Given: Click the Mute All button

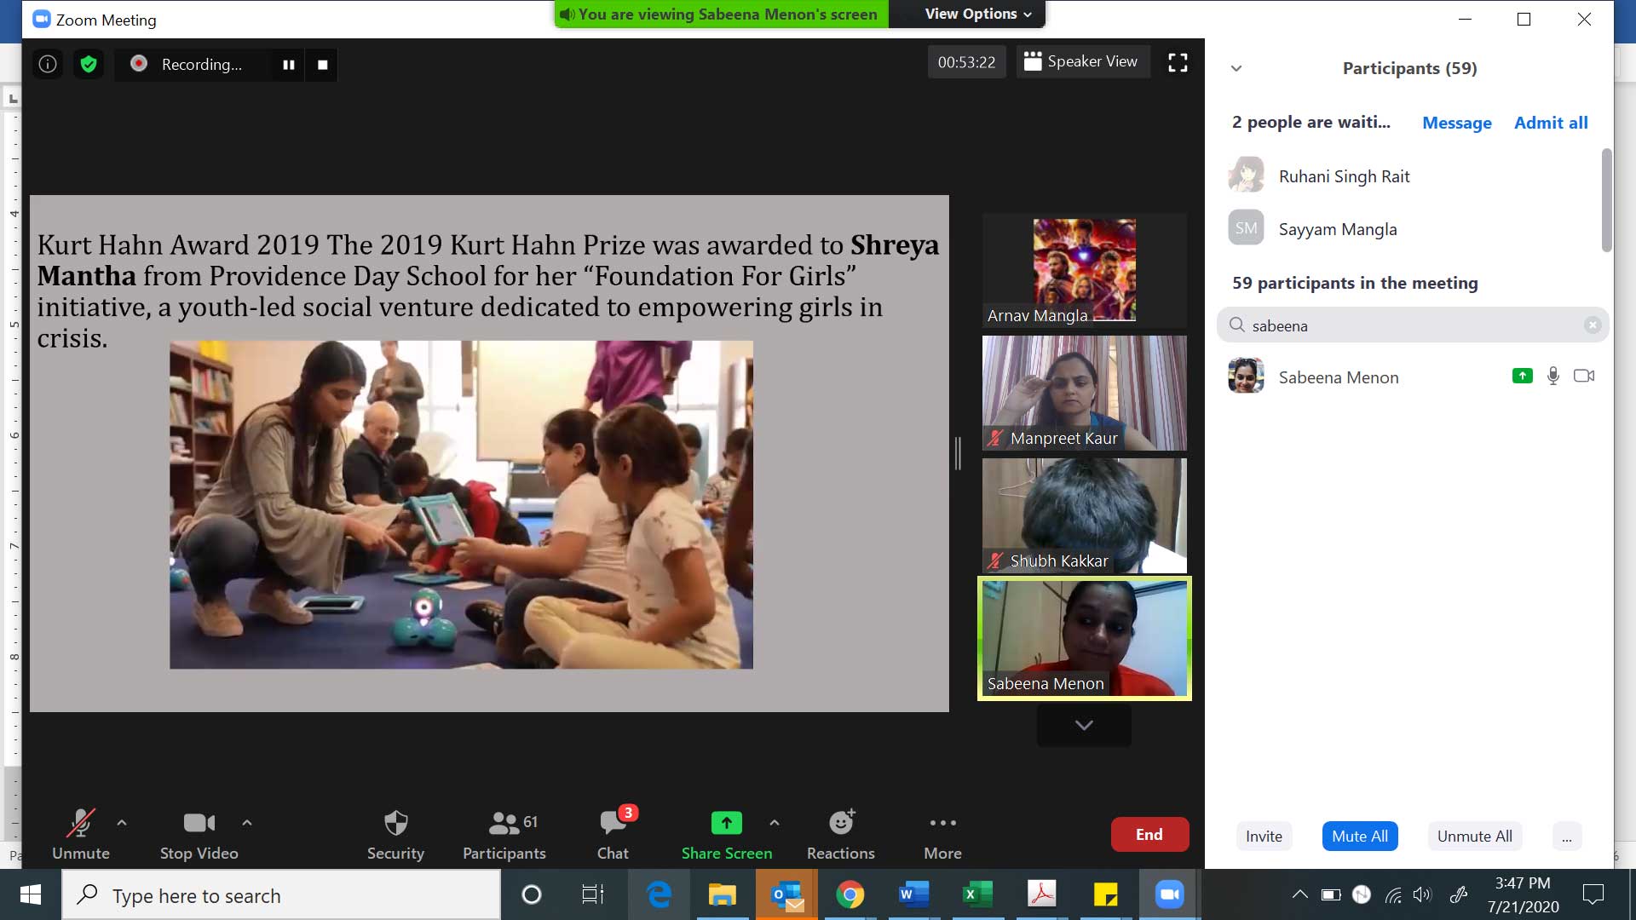Looking at the screenshot, I should click(1360, 837).
